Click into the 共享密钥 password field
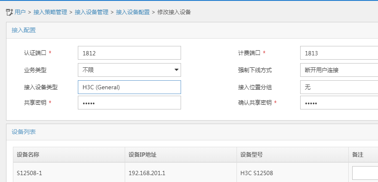Image resolution: width=378 pixels, height=182 pixels. (129, 103)
